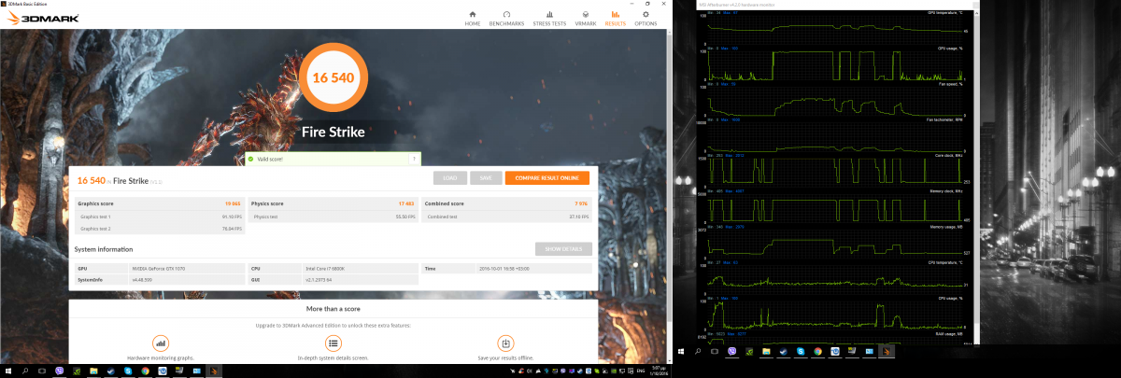Image resolution: width=1121 pixels, height=378 pixels.
Task: Click the ENG language indicator in system tray
Action: point(641,371)
